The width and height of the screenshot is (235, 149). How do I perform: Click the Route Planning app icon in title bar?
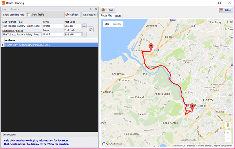3,3
